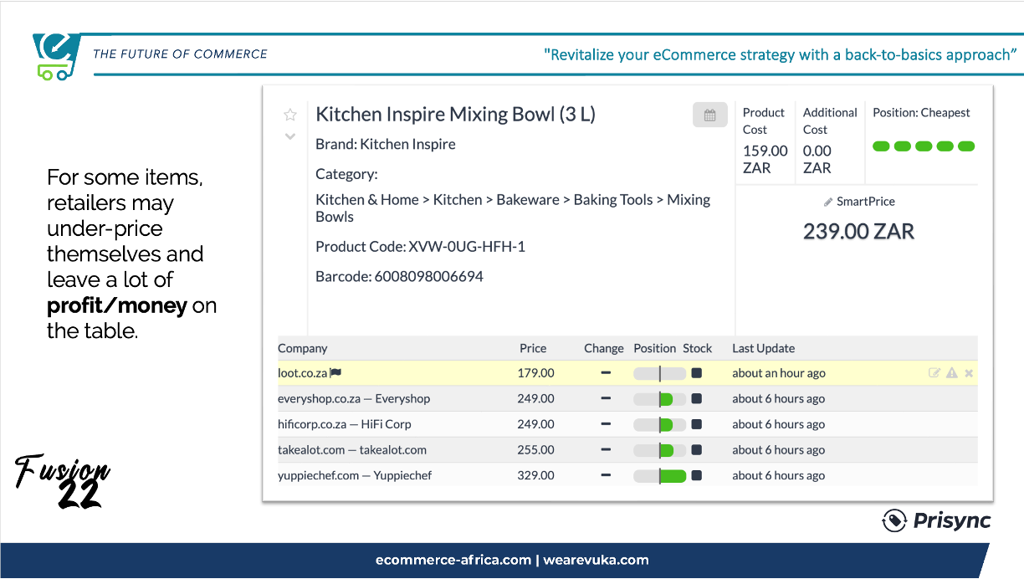Click the SmartPrice pencil edit icon

click(x=828, y=202)
